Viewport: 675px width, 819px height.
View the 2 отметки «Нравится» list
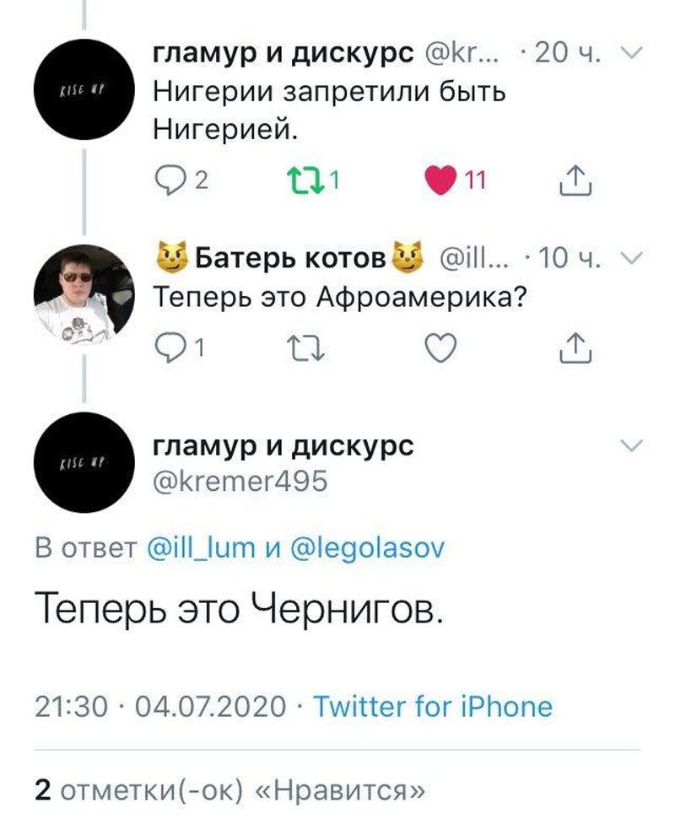click(229, 790)
